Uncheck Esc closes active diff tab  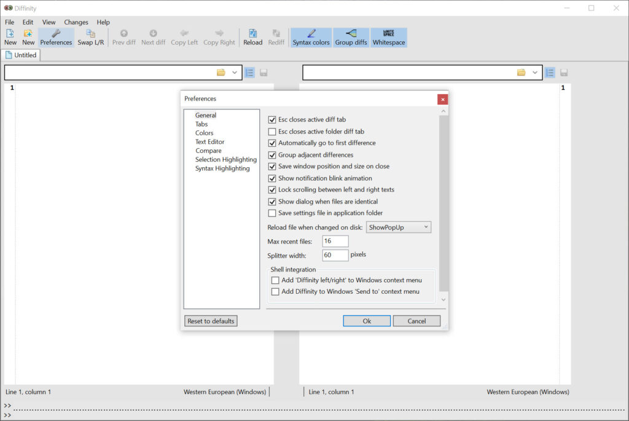pos(272,120)
